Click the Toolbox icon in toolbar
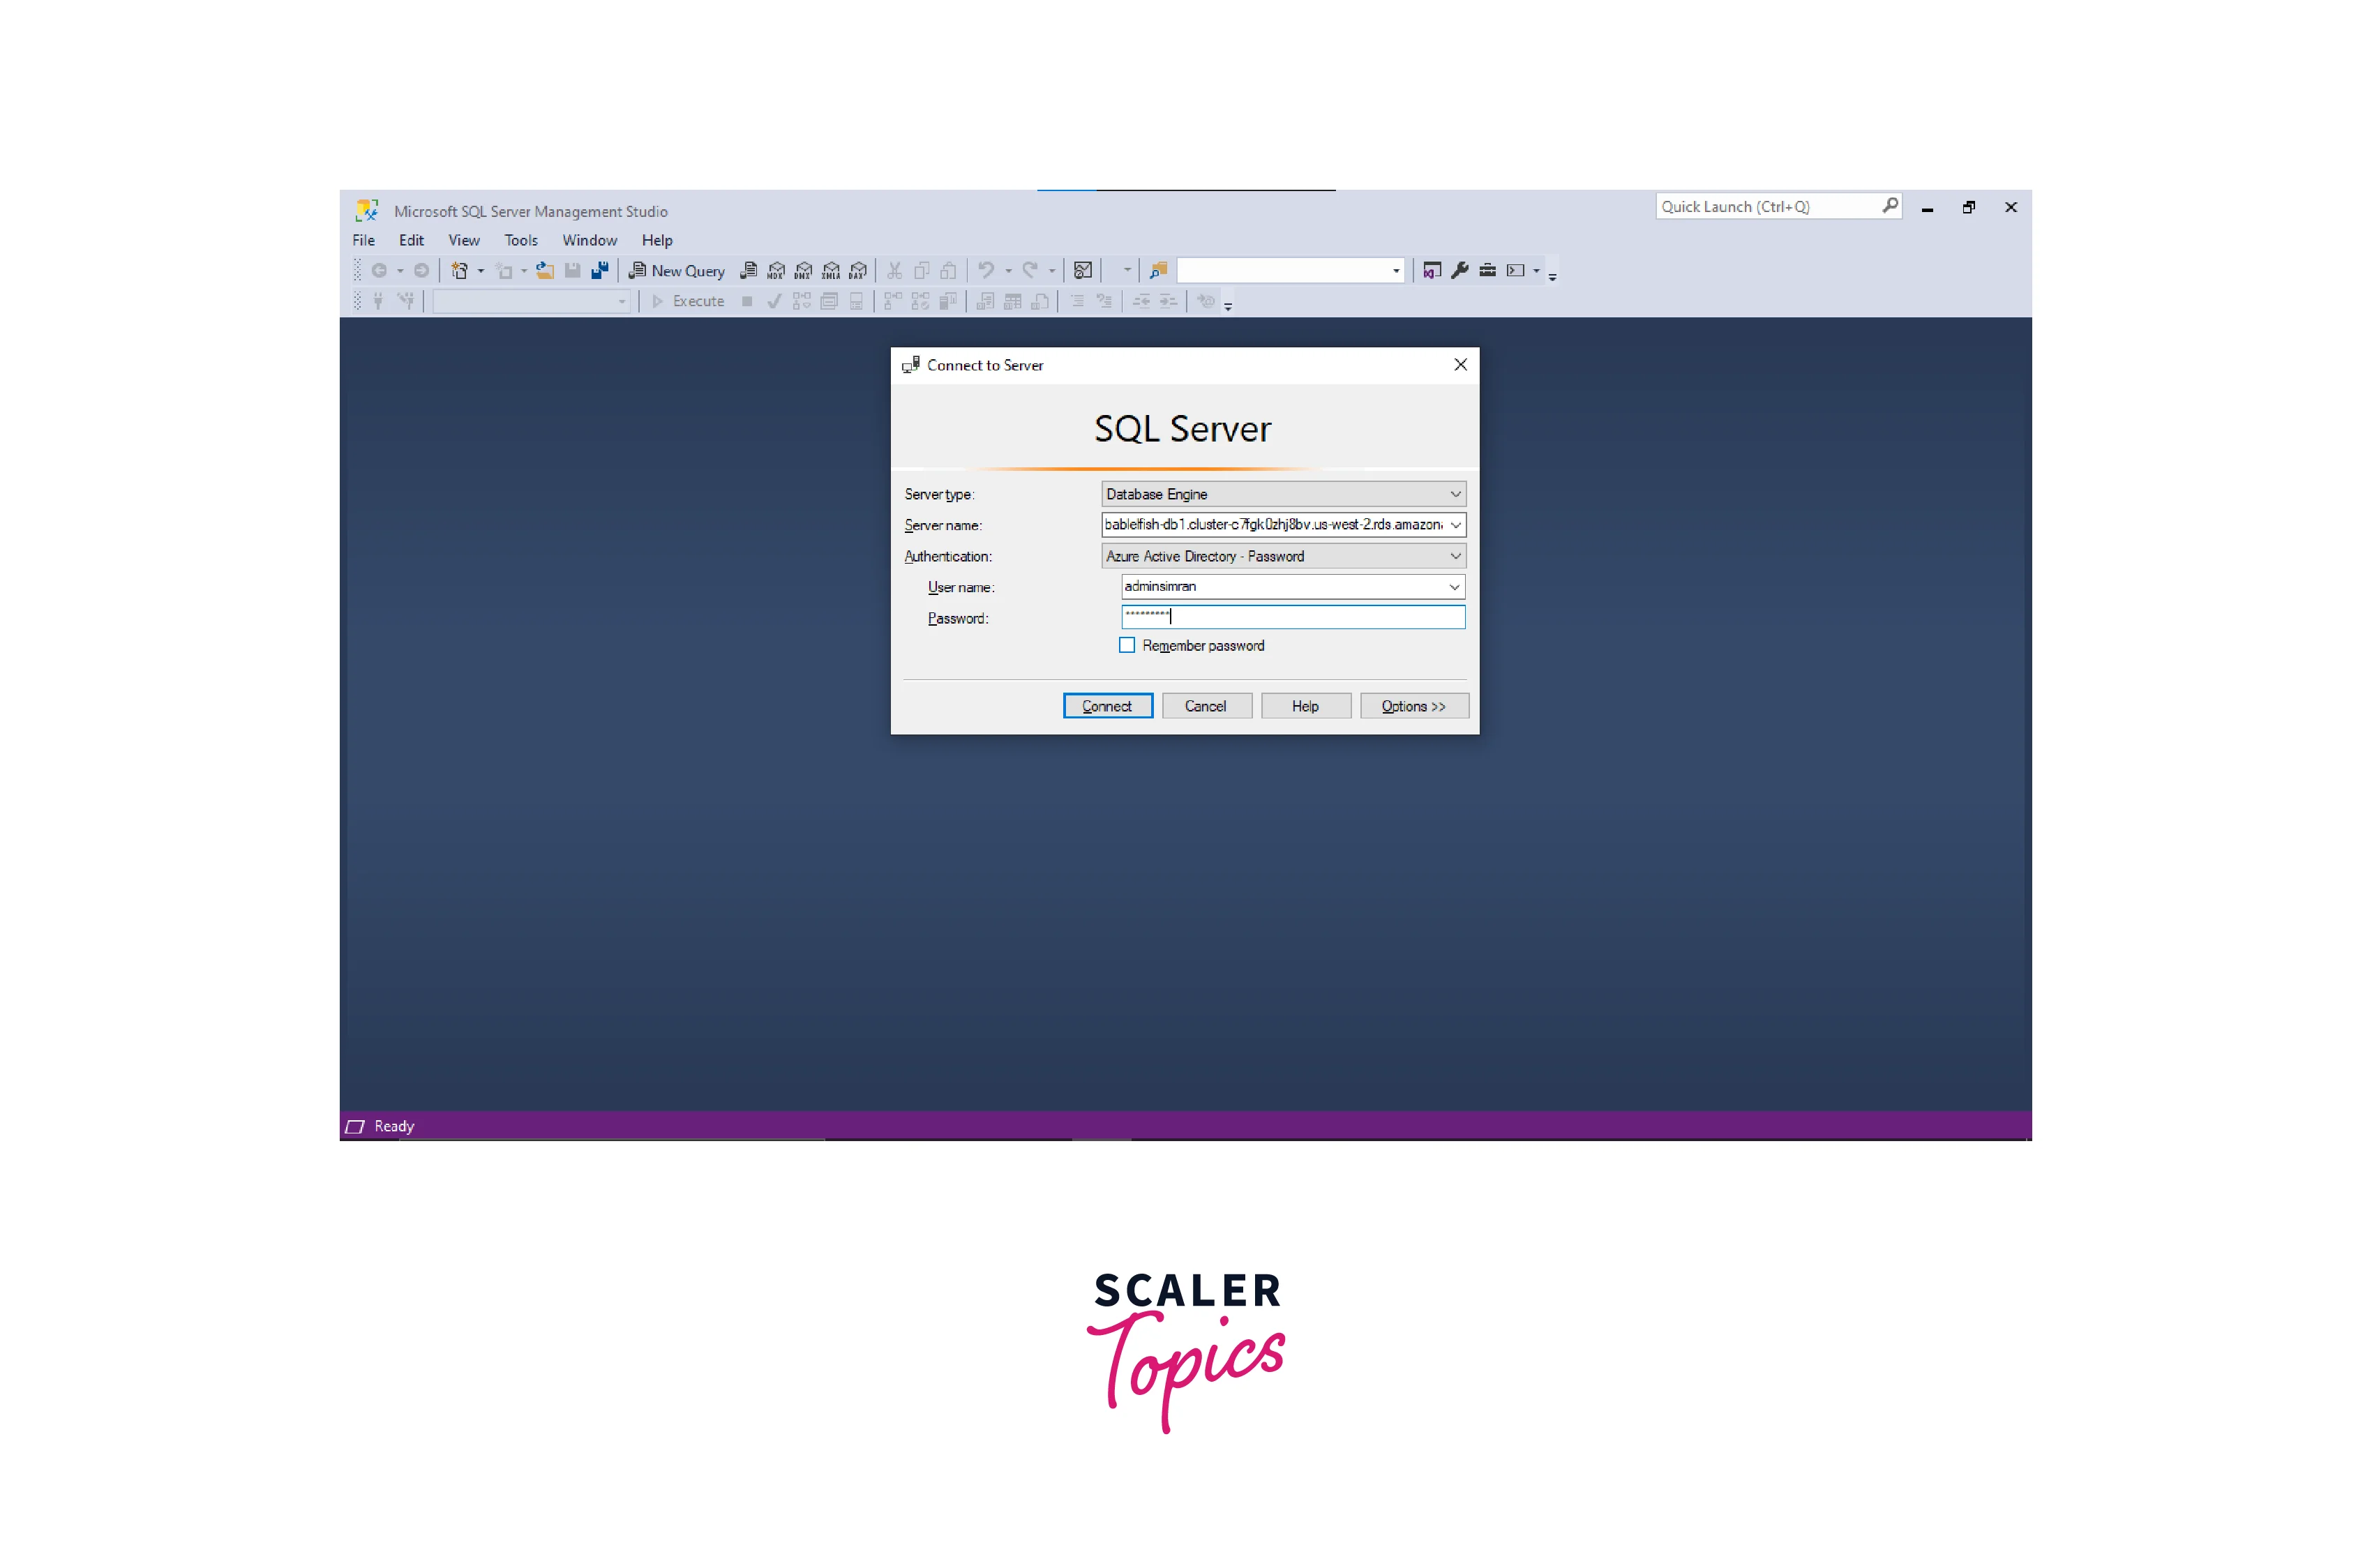 (1488, 270)
